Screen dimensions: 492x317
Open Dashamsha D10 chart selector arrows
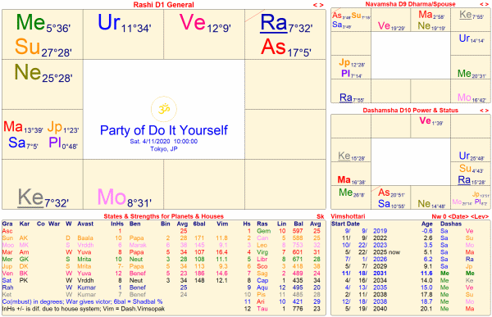click(485, 111)
